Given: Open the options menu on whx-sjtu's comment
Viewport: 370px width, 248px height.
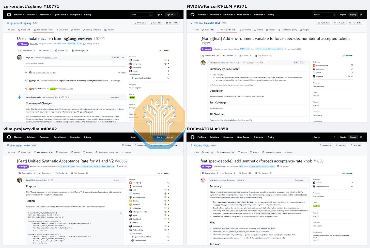Looking at the screenshot, I should 306,180.
